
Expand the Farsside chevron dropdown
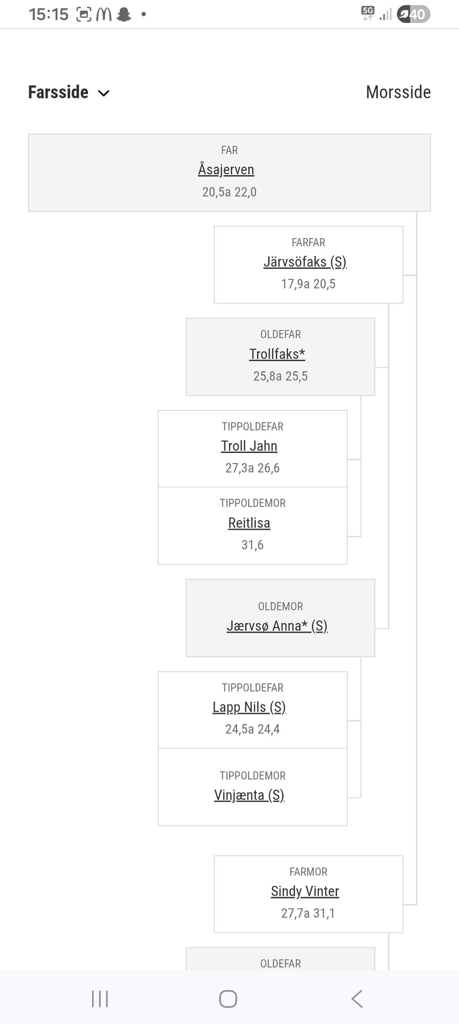(x=104, y=93)
